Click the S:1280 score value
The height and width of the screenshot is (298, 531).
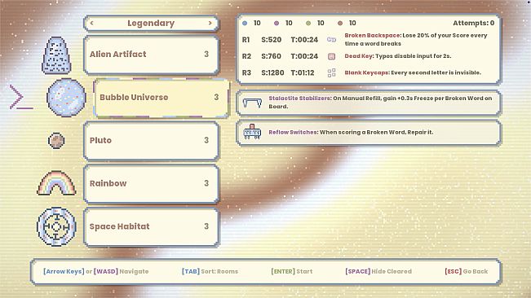click(272, 72)
